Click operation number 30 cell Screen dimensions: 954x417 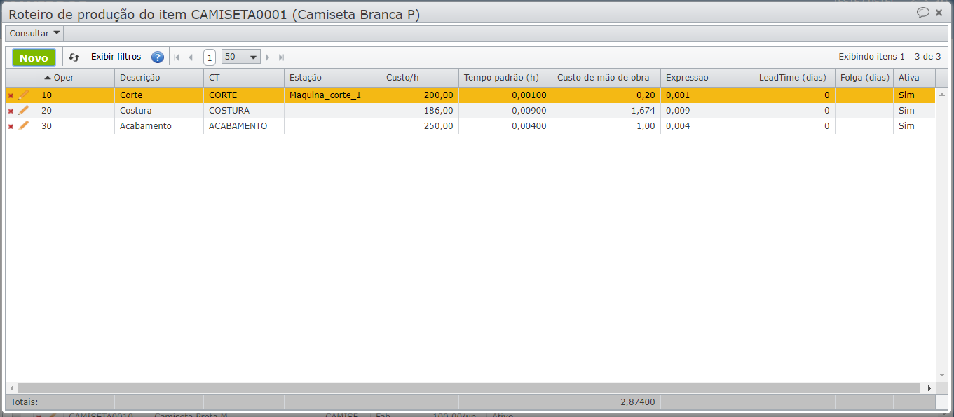tap(75, 126)
